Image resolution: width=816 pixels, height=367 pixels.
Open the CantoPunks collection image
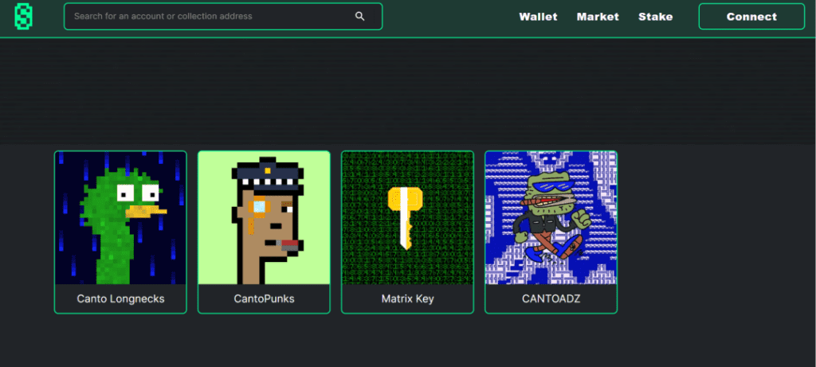coord(264,218)
